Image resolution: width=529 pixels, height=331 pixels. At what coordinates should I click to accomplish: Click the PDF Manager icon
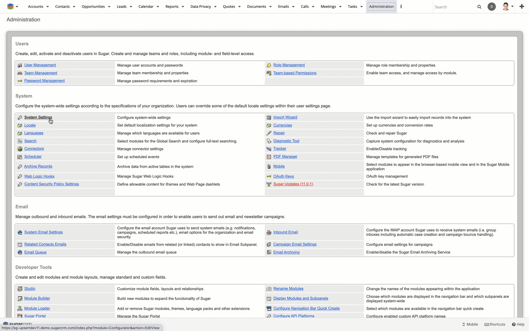pyautogui.click(x=269, y=157)
